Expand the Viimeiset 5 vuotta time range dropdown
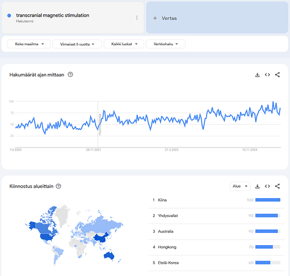This screenshot has width=290, height=276. point(77,44)
